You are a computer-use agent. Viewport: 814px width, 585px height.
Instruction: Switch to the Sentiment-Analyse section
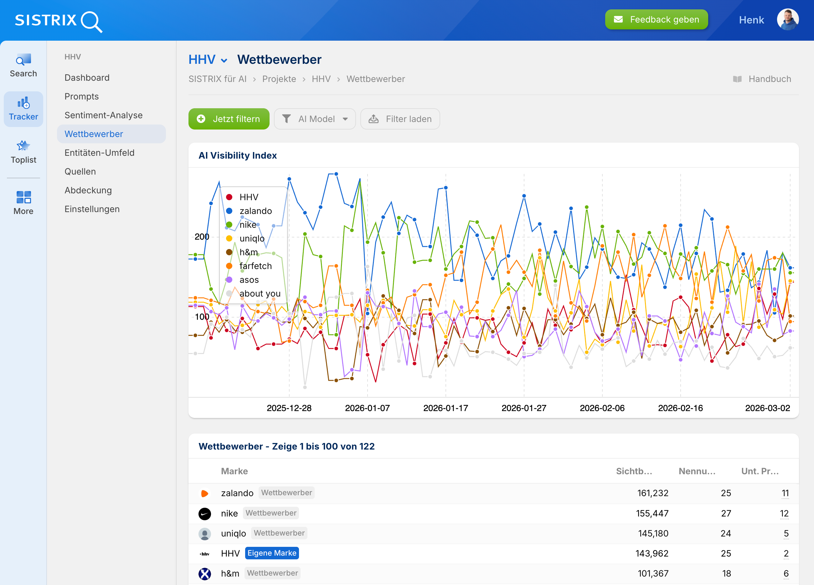click(103, 115)
